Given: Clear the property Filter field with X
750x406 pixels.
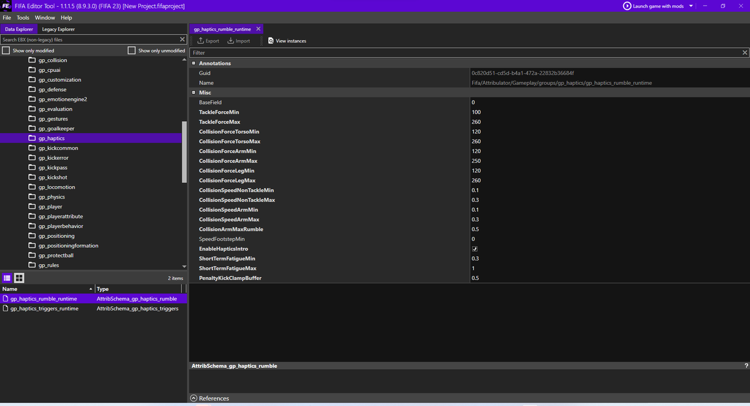Looking at the screenshot, I should click(x=744, y=53).
